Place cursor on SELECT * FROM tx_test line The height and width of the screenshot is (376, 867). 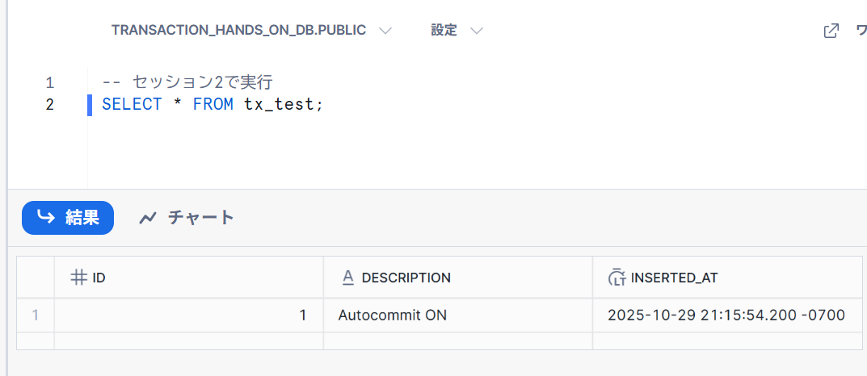coord(212,105)
